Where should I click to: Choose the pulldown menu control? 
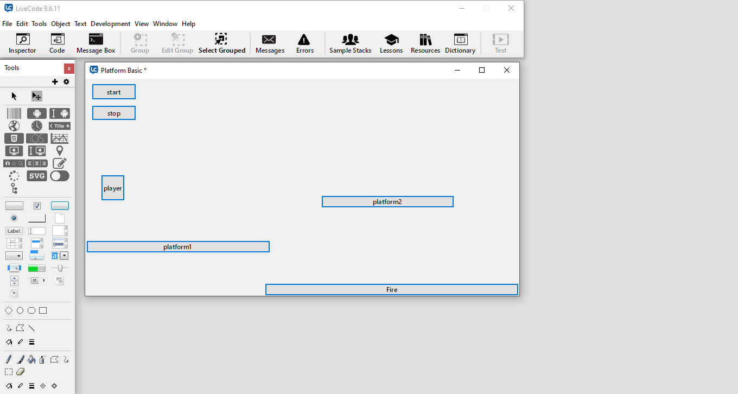[x=37, y=256]
